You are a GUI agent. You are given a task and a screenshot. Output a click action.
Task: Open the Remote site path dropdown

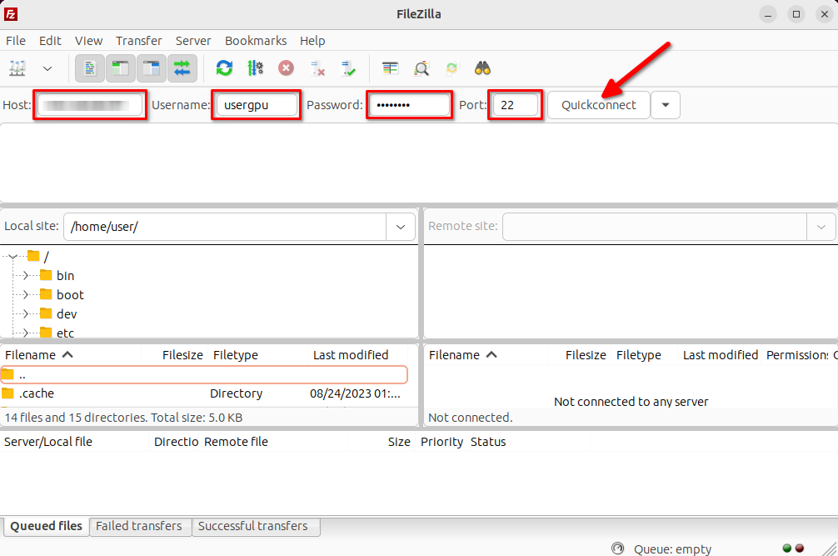click(x=821, y=227)
